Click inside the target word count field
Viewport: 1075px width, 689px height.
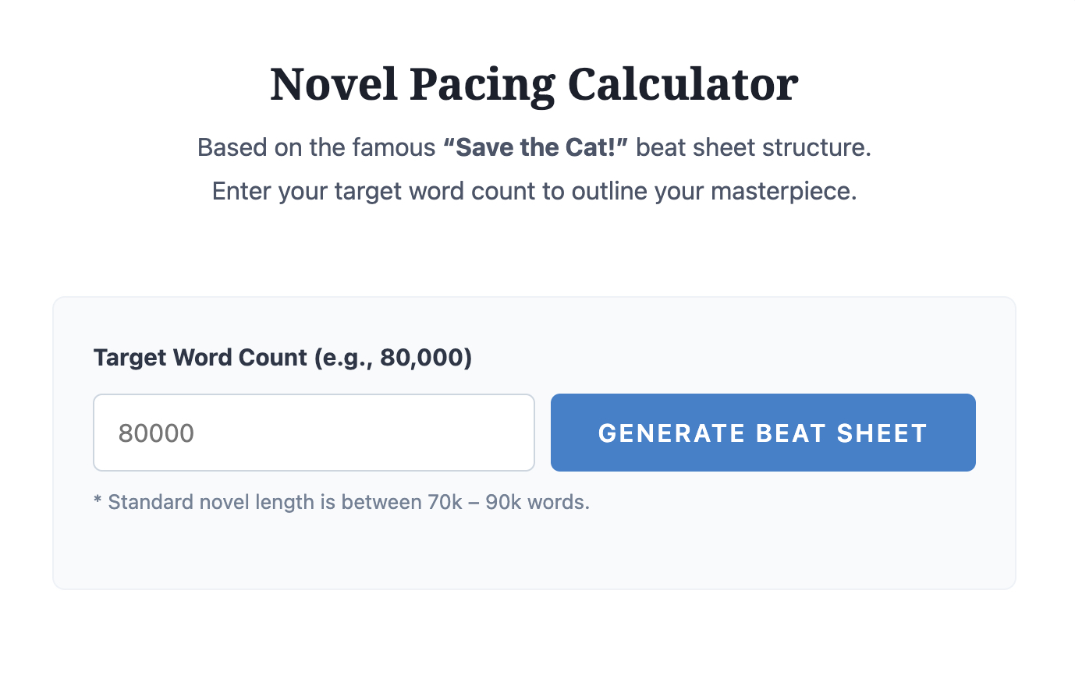point(312,433)
